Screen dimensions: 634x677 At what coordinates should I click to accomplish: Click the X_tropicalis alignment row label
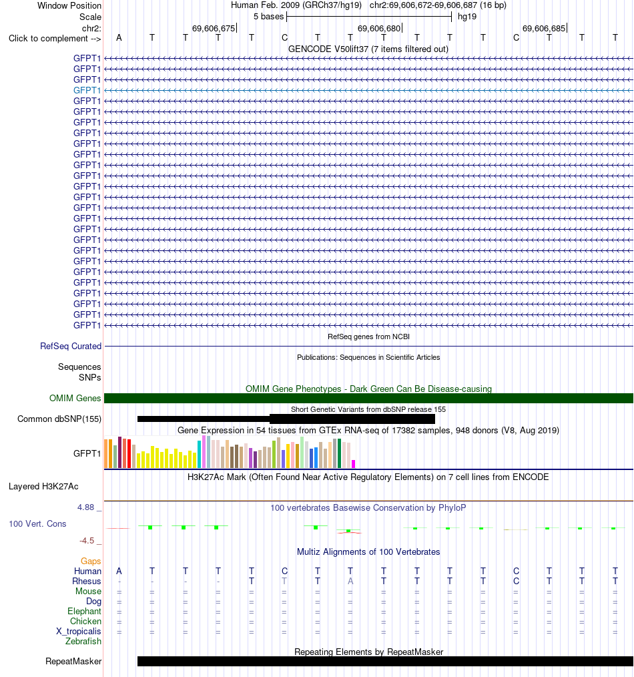click(79, 631)
